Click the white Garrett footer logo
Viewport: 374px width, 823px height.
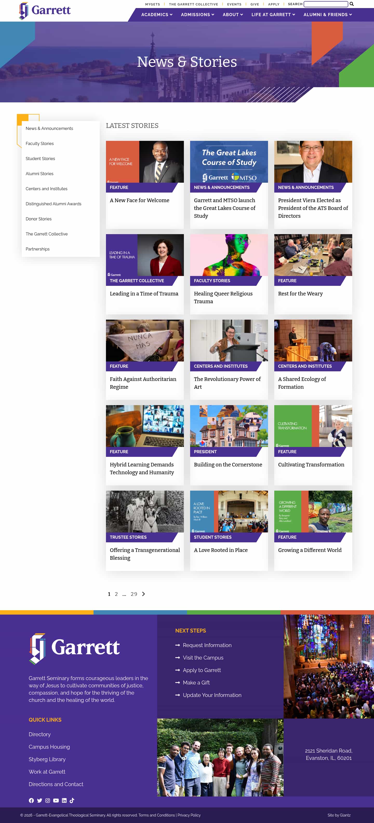click(75, 649)
